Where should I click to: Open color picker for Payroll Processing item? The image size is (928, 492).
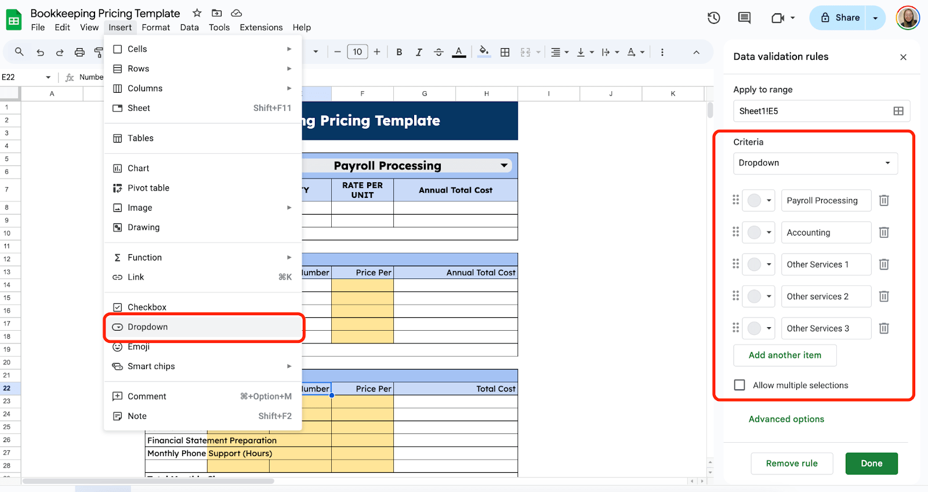(759, 201)
